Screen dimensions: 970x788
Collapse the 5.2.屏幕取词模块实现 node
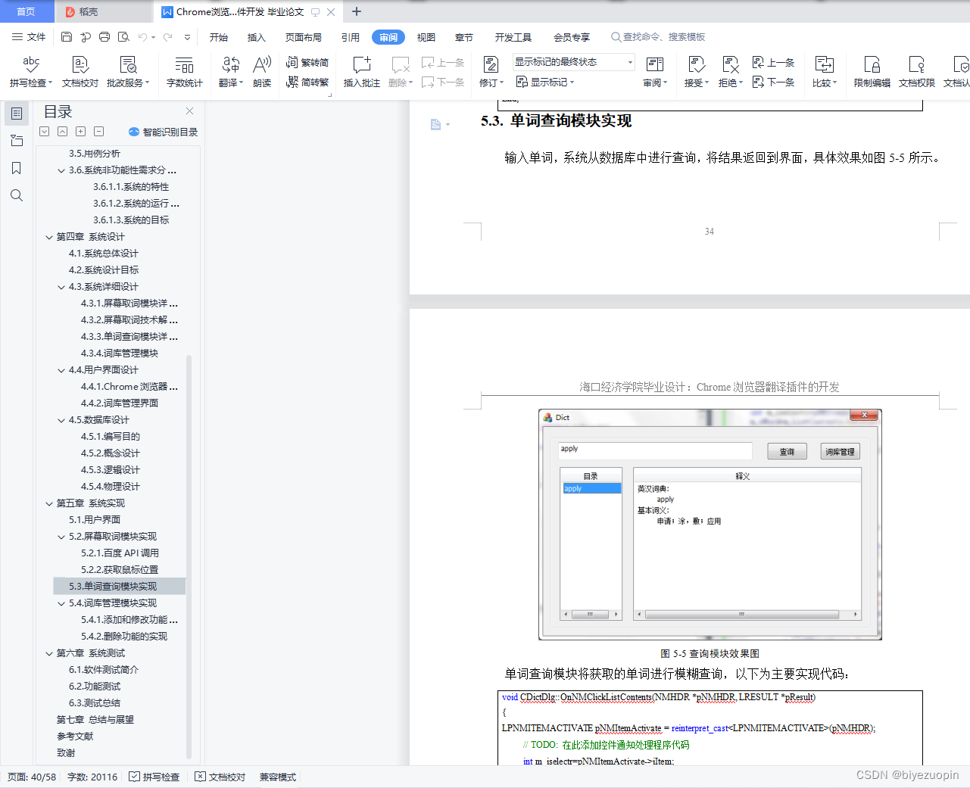[61, 537]
